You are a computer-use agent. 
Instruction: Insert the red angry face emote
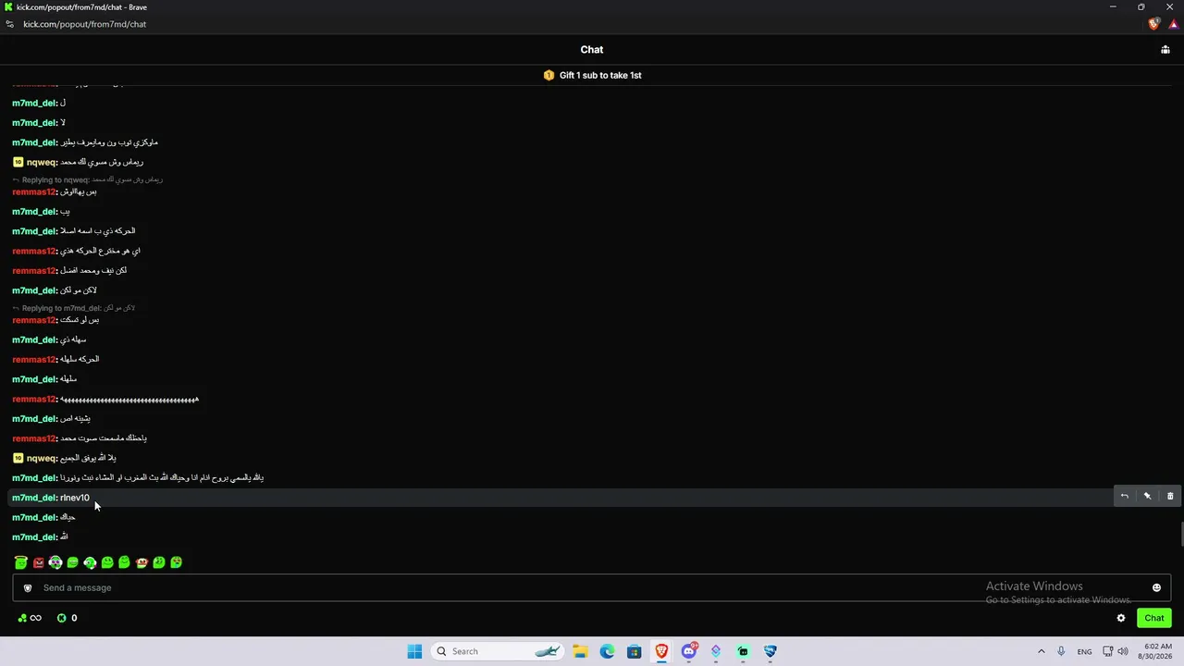(x=38, y=562)
